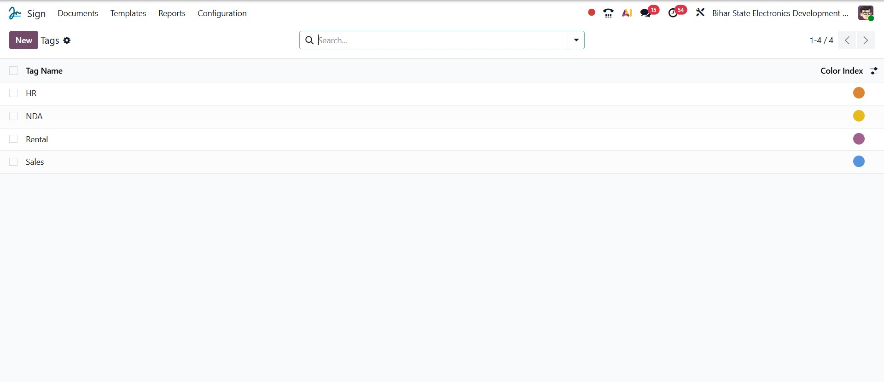Create a New tag
884x382 pixels.
23,40
